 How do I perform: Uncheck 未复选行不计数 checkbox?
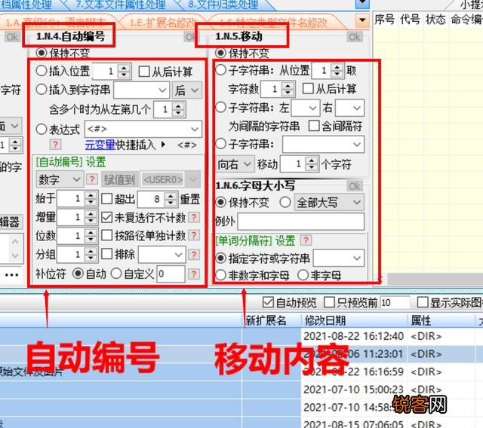(x=106, y=218)
